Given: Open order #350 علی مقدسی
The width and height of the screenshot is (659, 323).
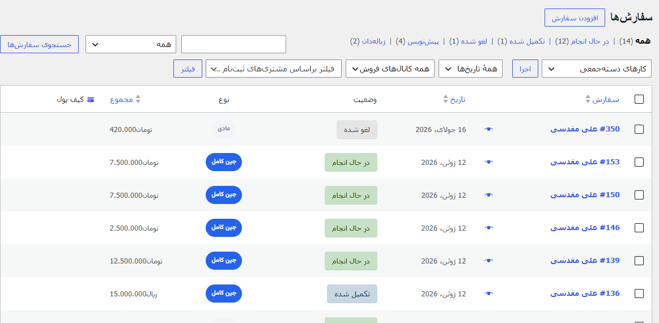Looking at the screenshot, I should tap(585, 129).
